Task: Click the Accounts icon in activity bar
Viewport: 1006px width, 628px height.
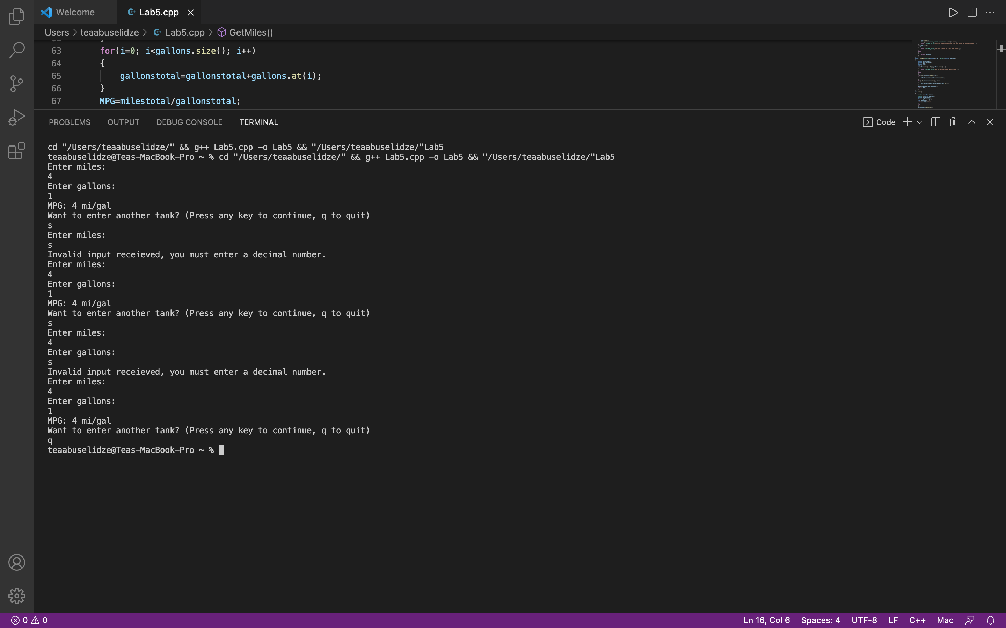Action: coord(17,562)
